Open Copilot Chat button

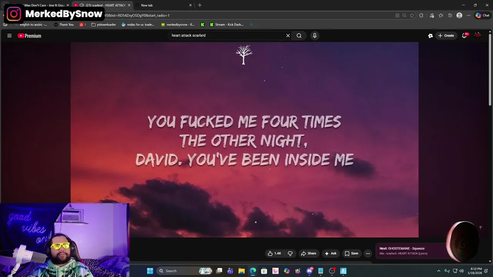pyautogui.click(x=482, y=15)
